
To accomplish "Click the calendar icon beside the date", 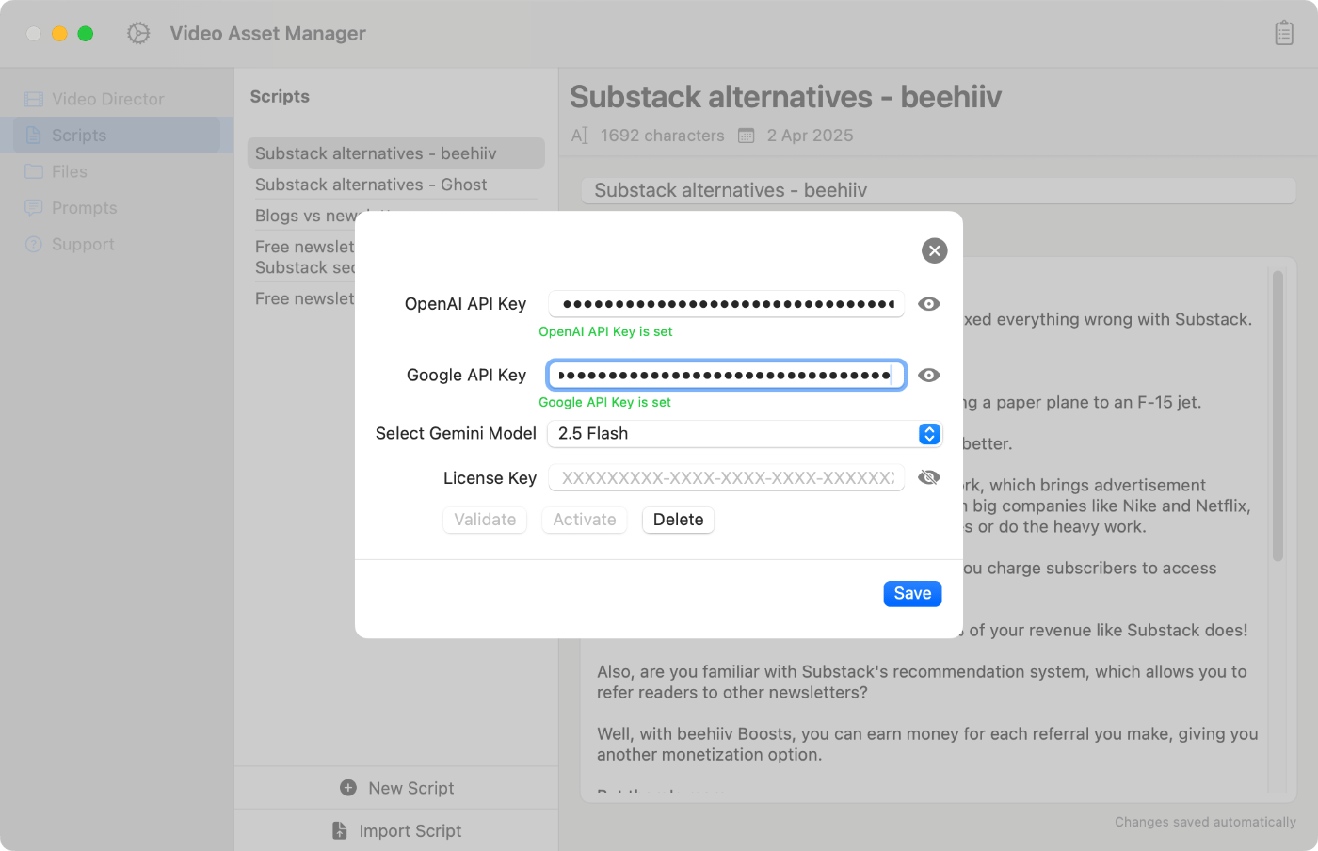I will point(747,135).
